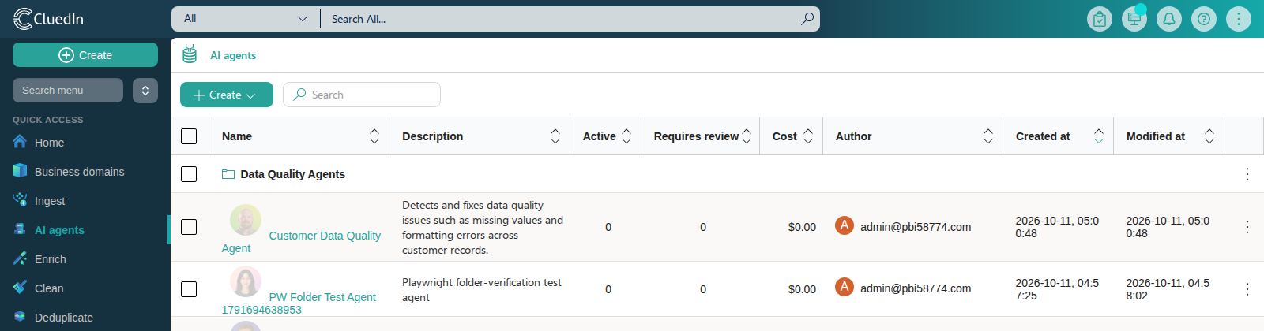The height and width of the screenshot is (331, 1264).
Task: Open Business domains in sidebar
Action: tap(80, 172)
